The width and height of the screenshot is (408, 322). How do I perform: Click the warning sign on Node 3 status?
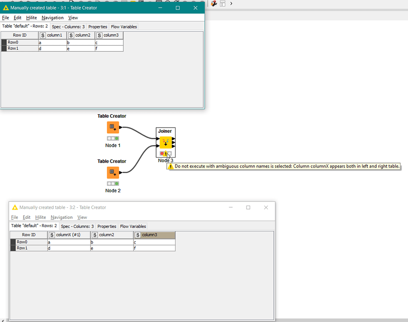click(166, 154)
